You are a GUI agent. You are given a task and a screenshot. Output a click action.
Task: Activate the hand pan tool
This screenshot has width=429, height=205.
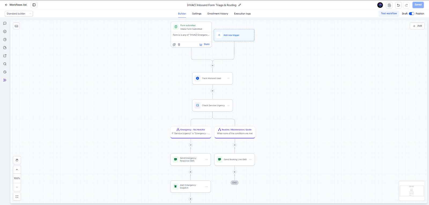click(17, 160)
